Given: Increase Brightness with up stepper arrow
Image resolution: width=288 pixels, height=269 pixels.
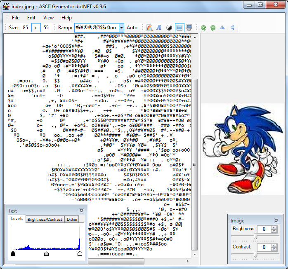Looking at the screenshot, I should point(274,228).
